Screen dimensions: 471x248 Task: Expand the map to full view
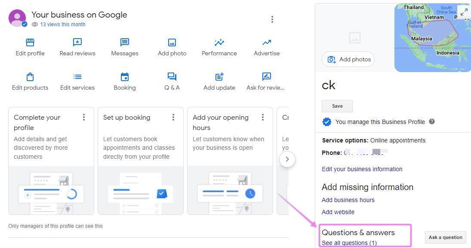pyautogui.click(x=464, y=12)
